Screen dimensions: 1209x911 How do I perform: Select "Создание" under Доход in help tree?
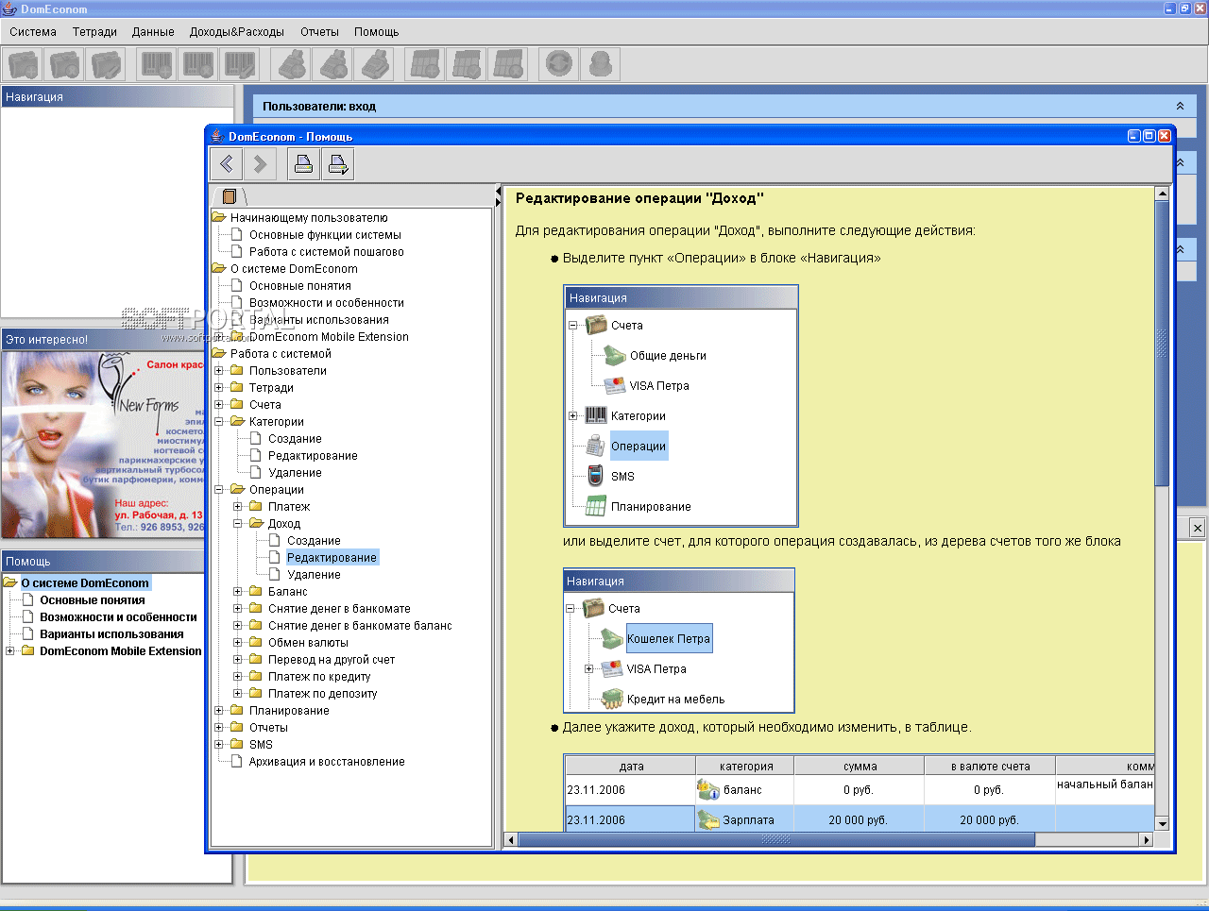(314, 541)
